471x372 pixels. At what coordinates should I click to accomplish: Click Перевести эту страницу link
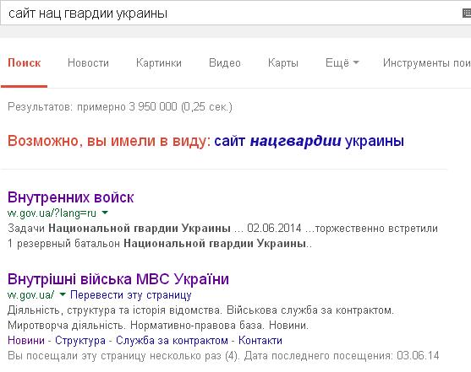[131, 295]
